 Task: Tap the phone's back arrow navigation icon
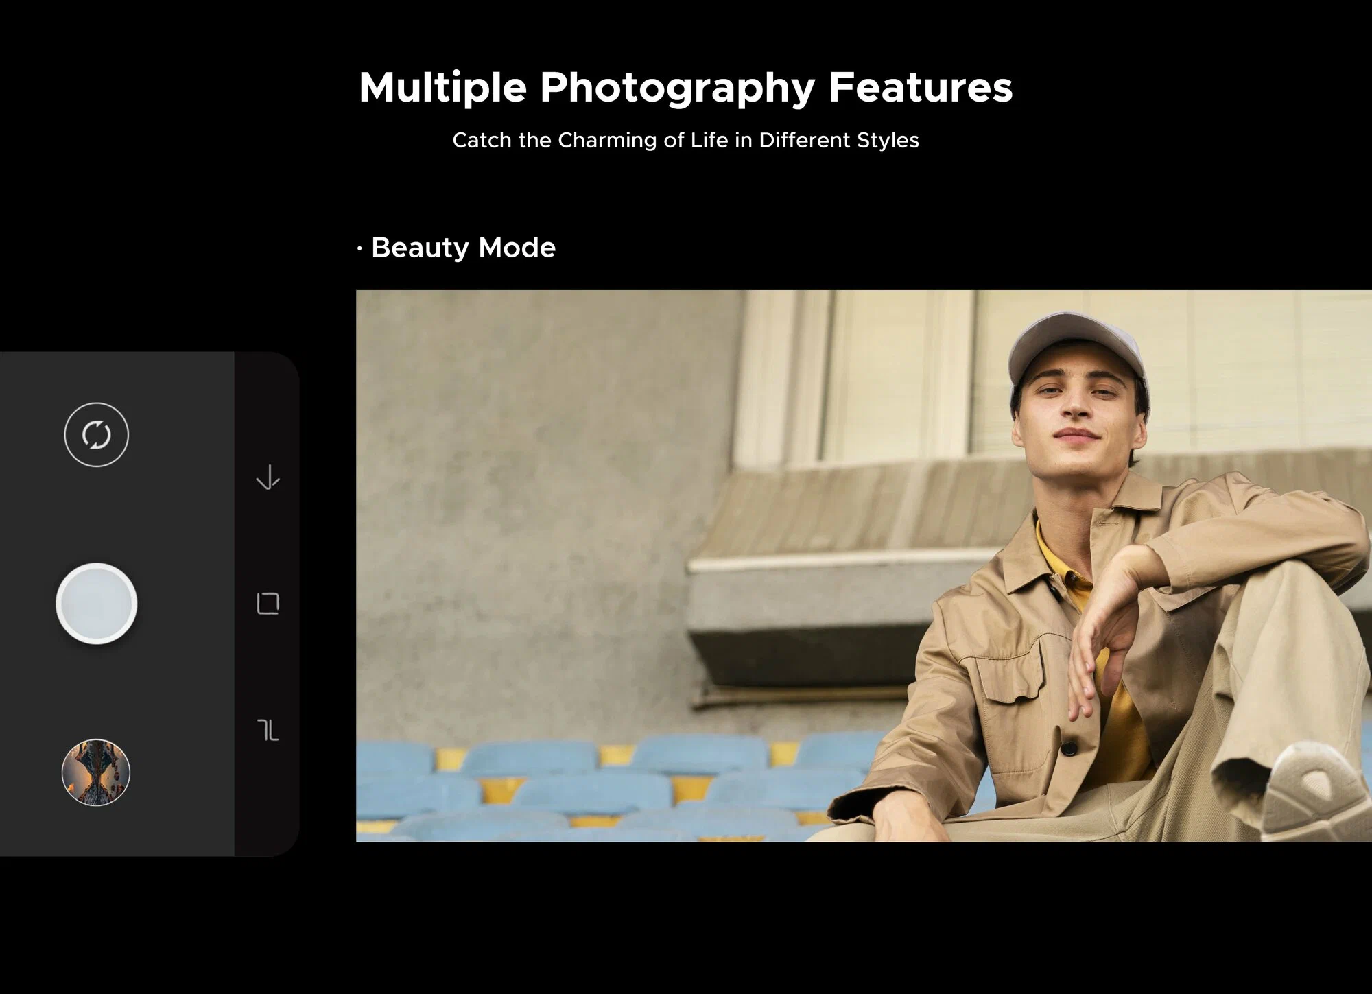268,477
